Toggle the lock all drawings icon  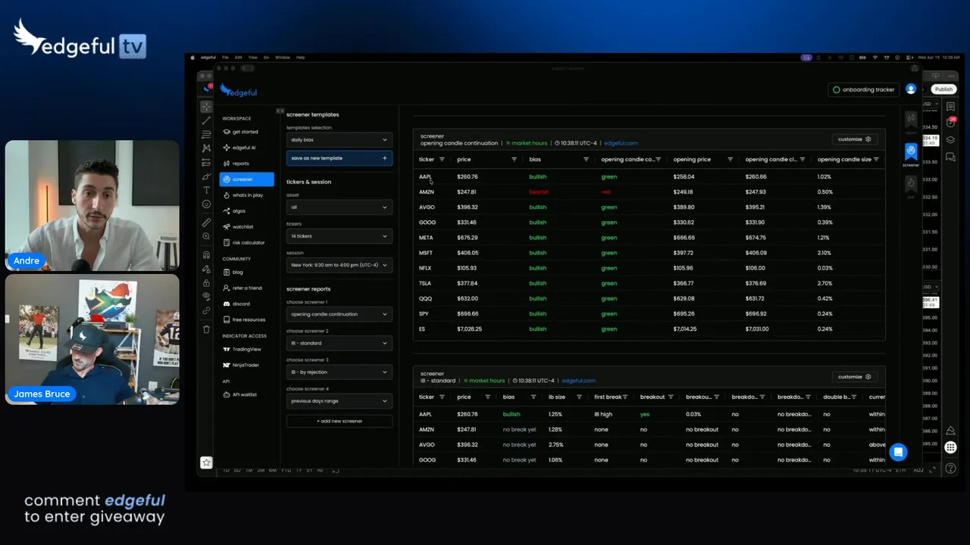click(206, 282)
